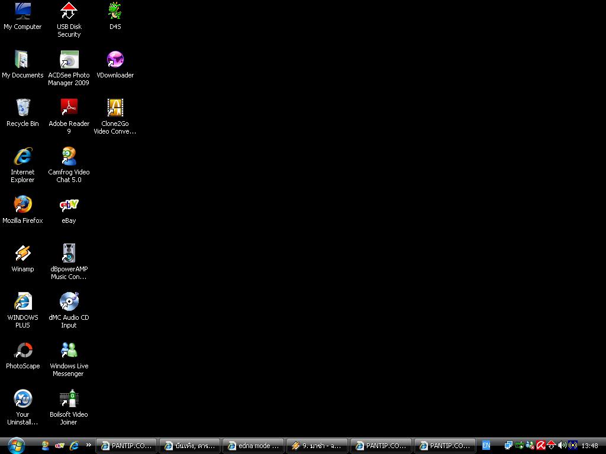Switch to PANTIP window beside quick launch chevron
This screenshot has height=454, width=606.
pyautogui.click(x=127, y=446)
